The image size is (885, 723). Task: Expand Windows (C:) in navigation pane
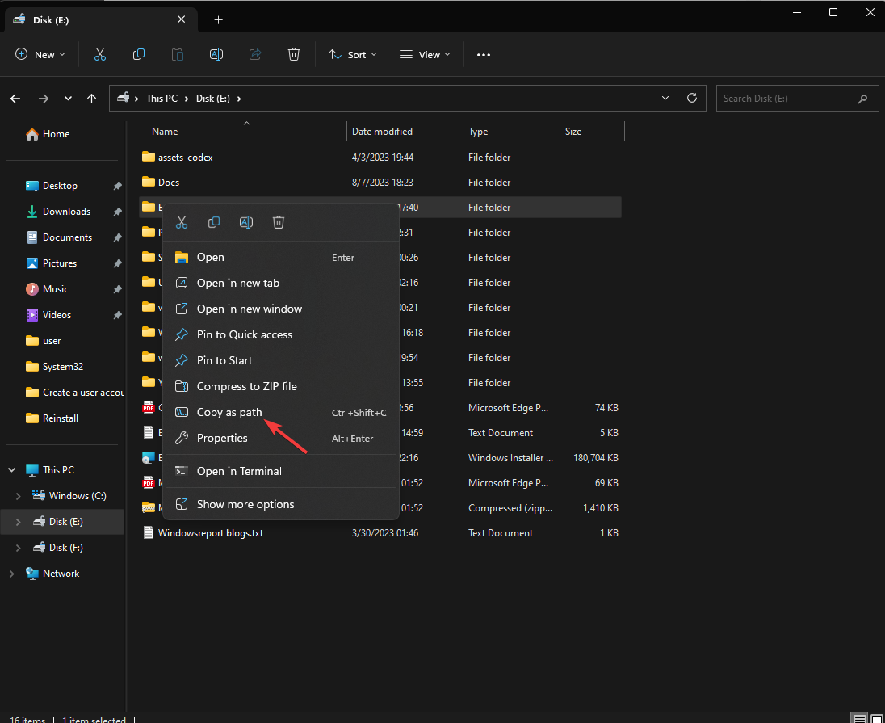(18, 496)
